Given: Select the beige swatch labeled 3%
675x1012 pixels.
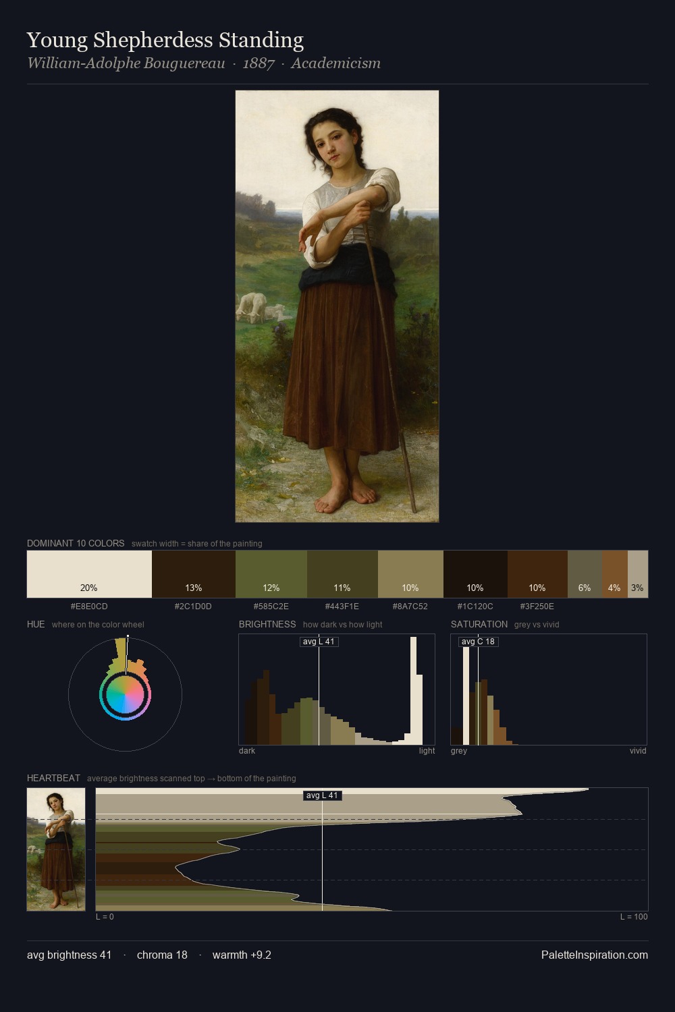Looking at the screenshot, I should point(638,574).
